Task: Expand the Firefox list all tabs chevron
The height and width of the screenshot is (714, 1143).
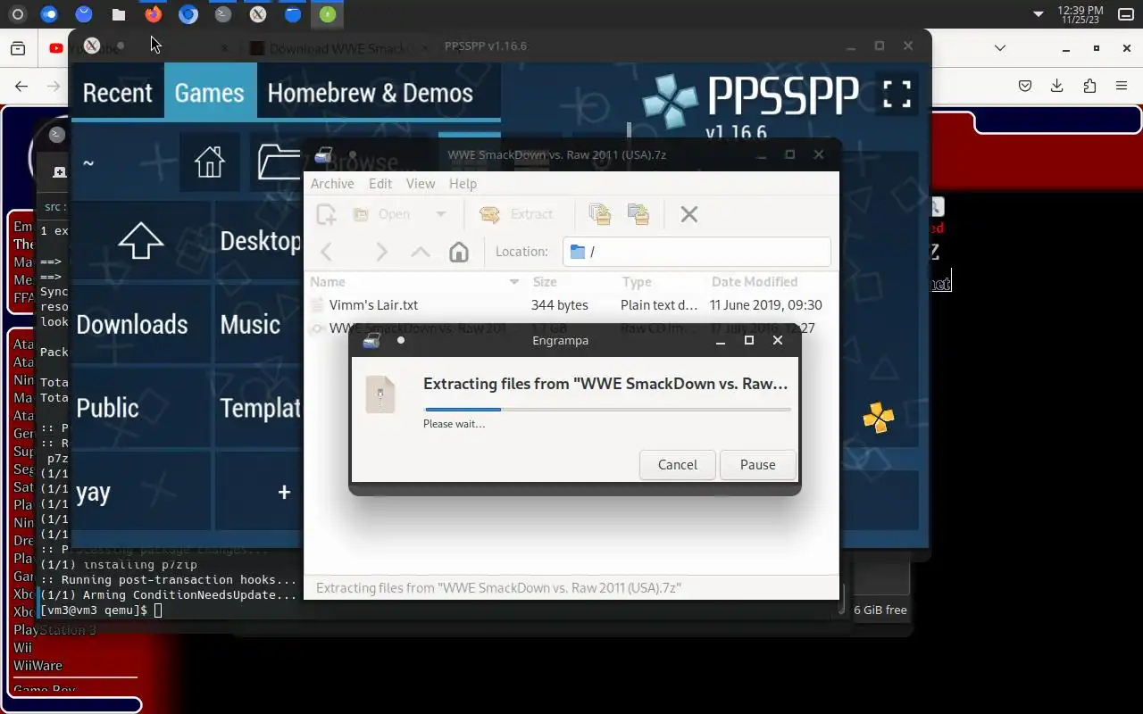Action: 1000,48
